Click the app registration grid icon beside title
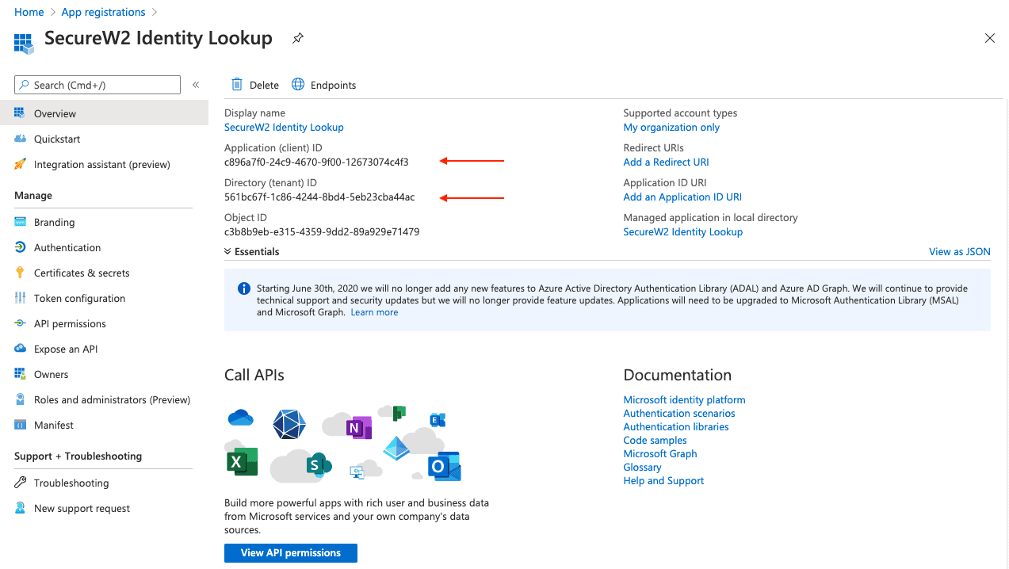The image size is (1009, 569). (24, 43)
